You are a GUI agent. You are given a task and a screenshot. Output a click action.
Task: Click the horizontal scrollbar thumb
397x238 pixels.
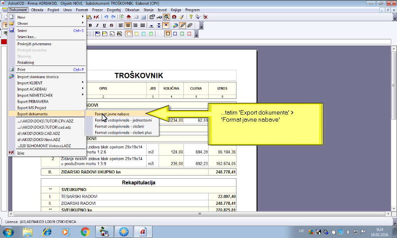pos(199,214)
